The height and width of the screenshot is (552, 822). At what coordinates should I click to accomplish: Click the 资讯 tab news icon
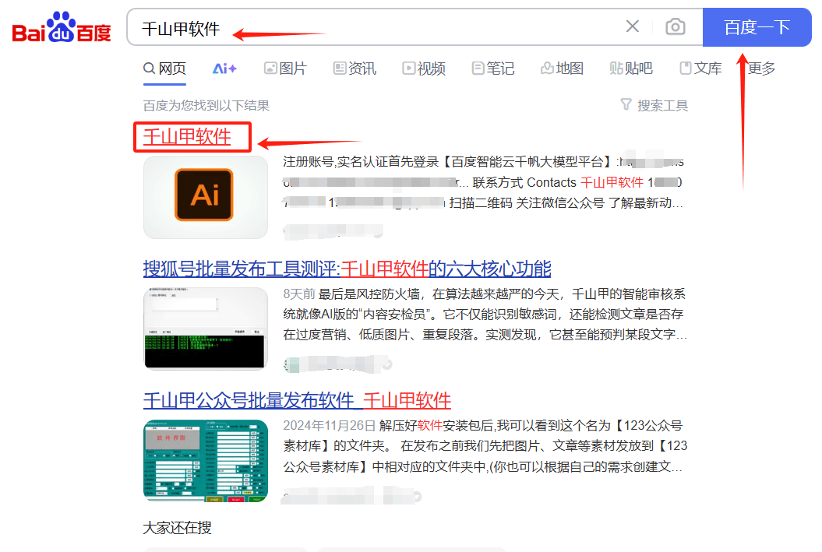coord(340,68)
